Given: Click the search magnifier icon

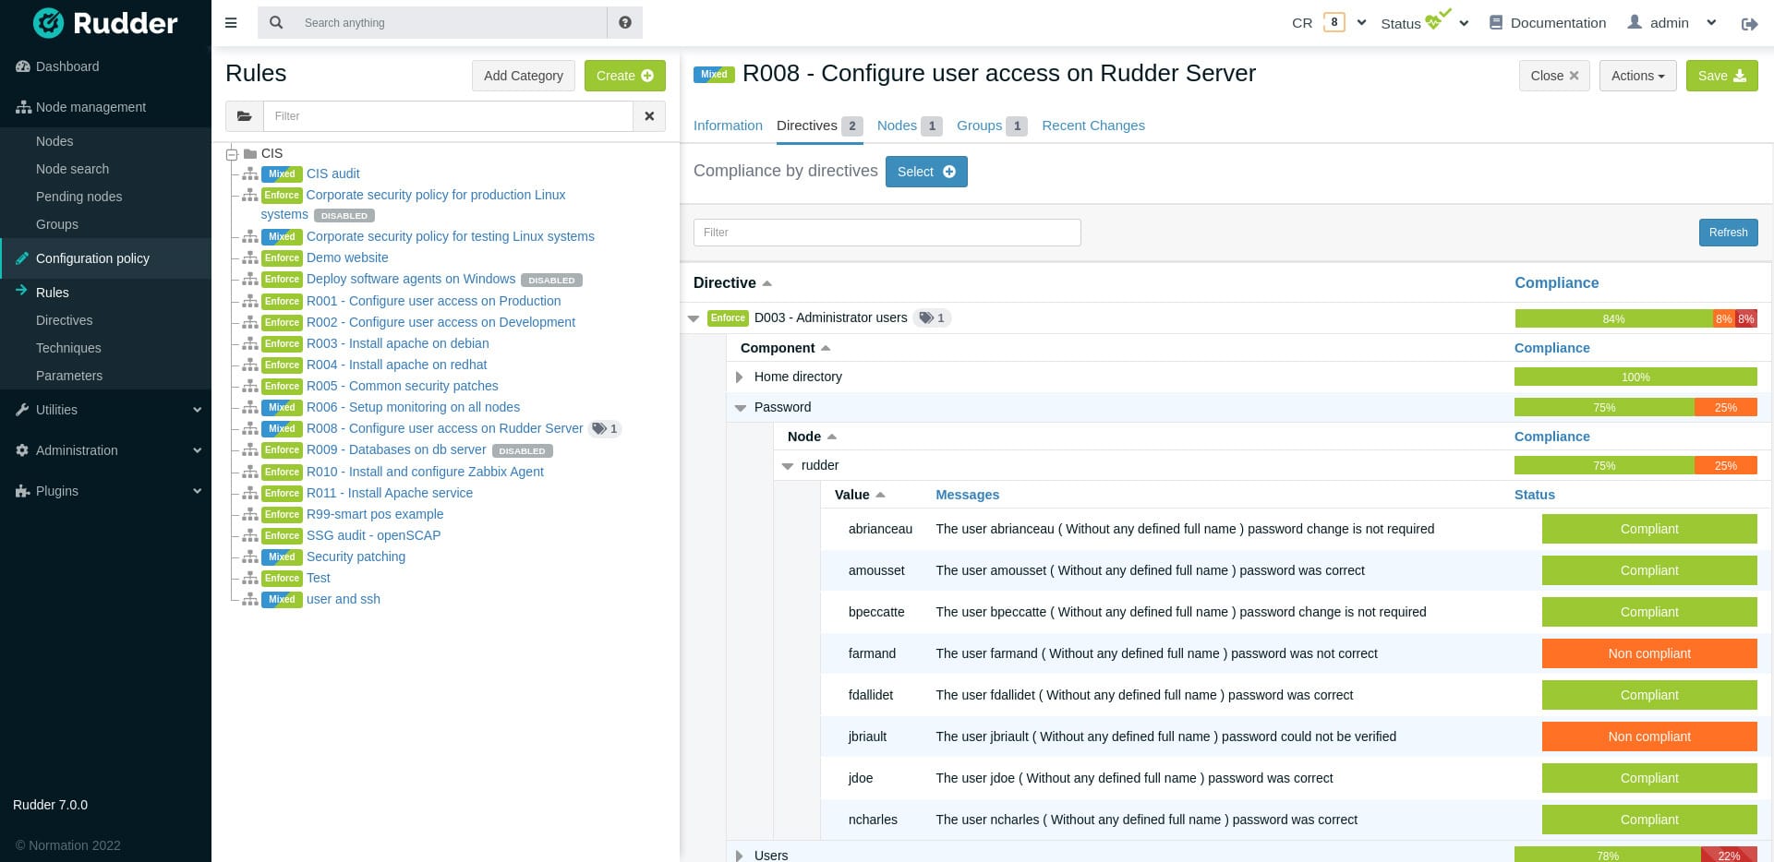Looking at the screenshot, I should pyautogui.click(x=276, y=23).
